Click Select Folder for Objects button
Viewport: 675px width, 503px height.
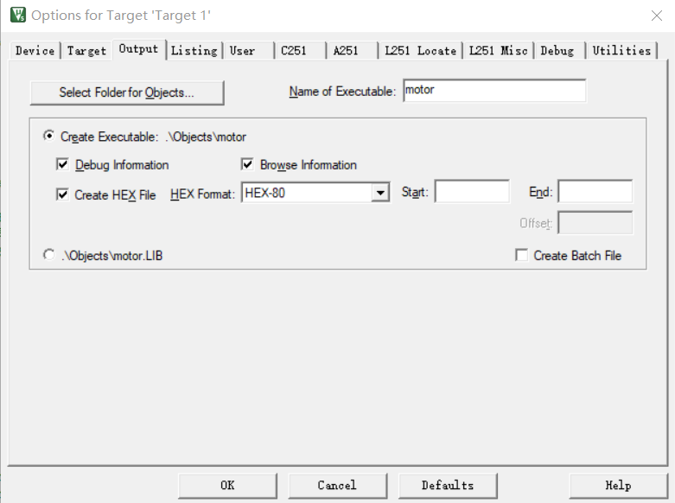click(127, 92)
